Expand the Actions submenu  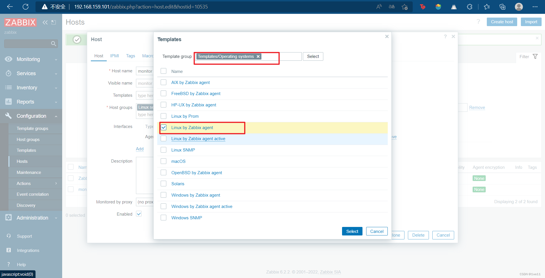(x=35, y=184)
